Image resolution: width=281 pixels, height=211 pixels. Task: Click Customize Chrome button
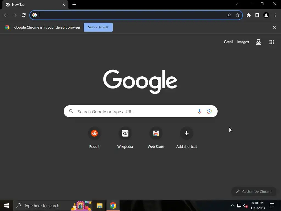point(254,191)
